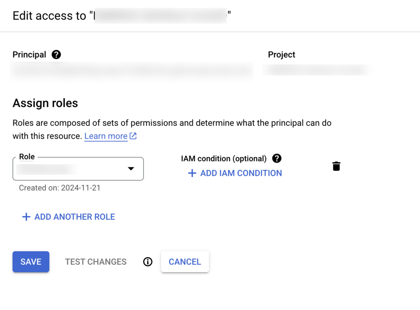Click the external link icon after Learn more
Viewport: 420px width, 310px height.
point(133,136)
